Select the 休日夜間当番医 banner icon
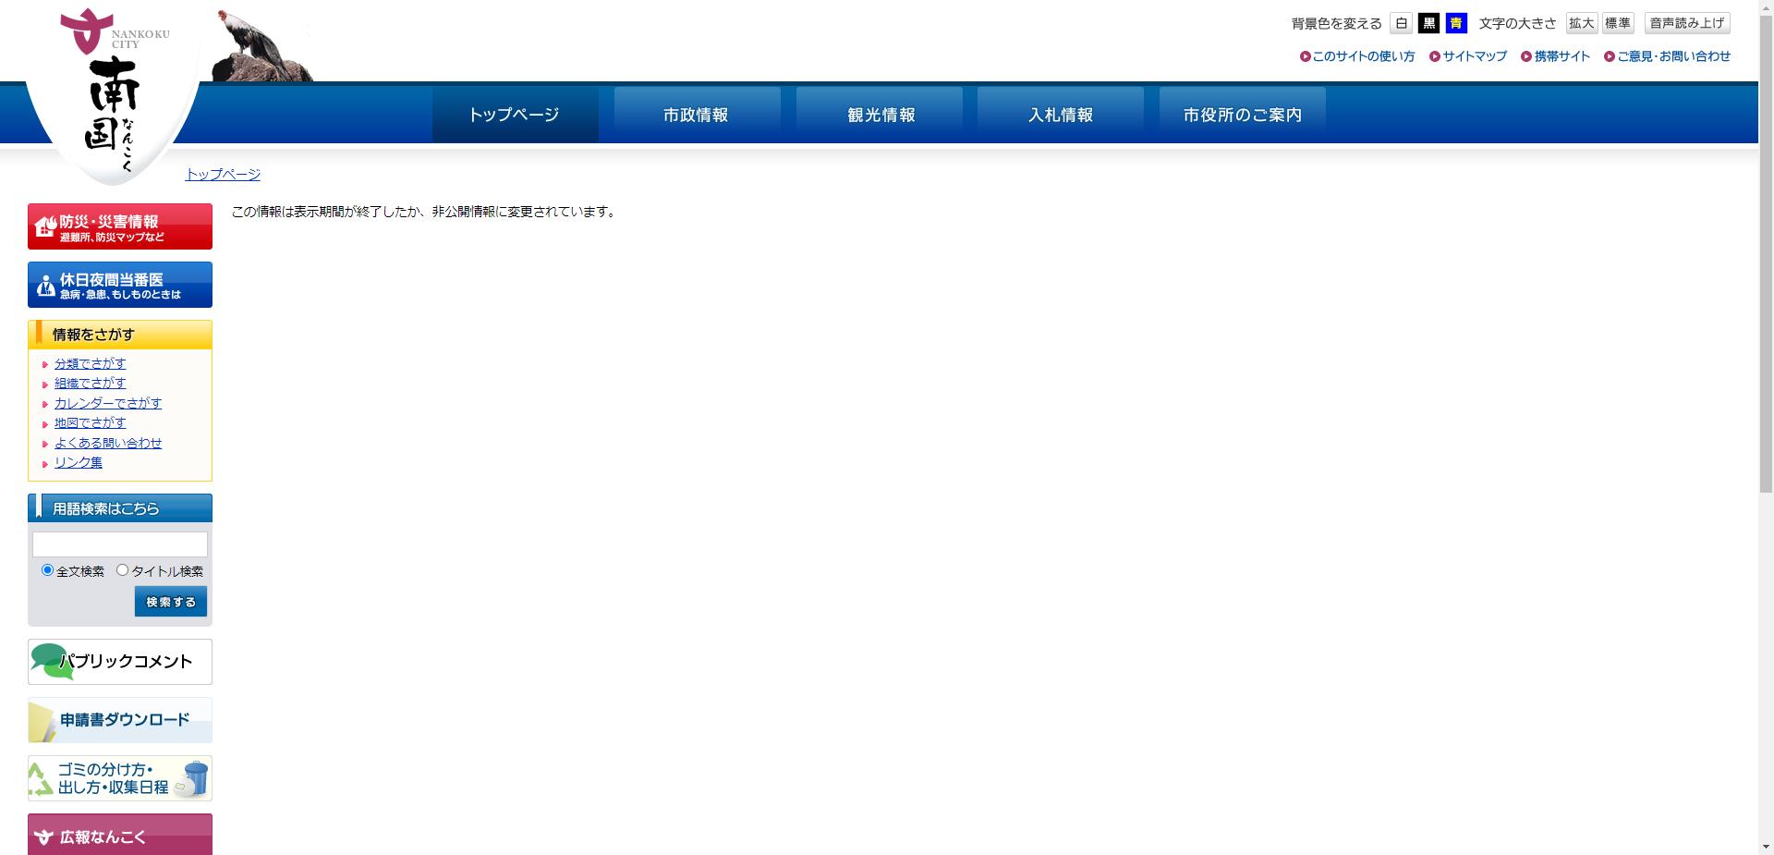1774x855 pixels. pyautogui.click(x=44, y=285)
